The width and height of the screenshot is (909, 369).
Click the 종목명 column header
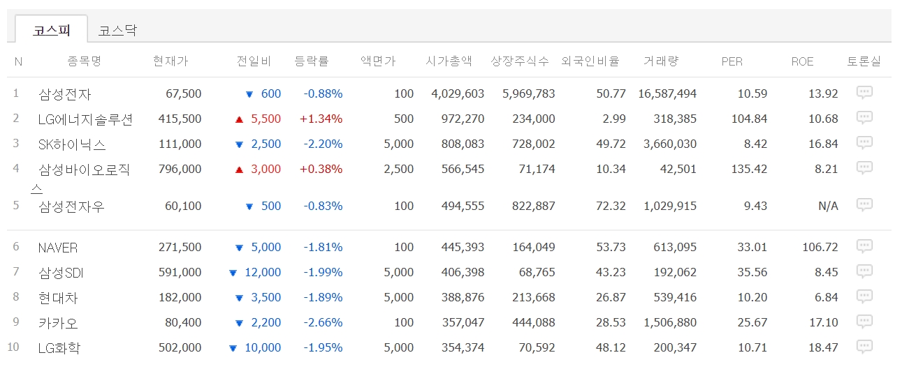pos(85,61)
